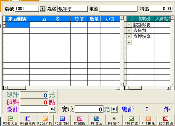
Task: Click 作業別 grid horizontal scrollbar left arrow
Action: [127, 88]
